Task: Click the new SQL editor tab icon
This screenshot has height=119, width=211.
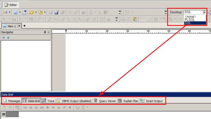Action: [16, 12]
